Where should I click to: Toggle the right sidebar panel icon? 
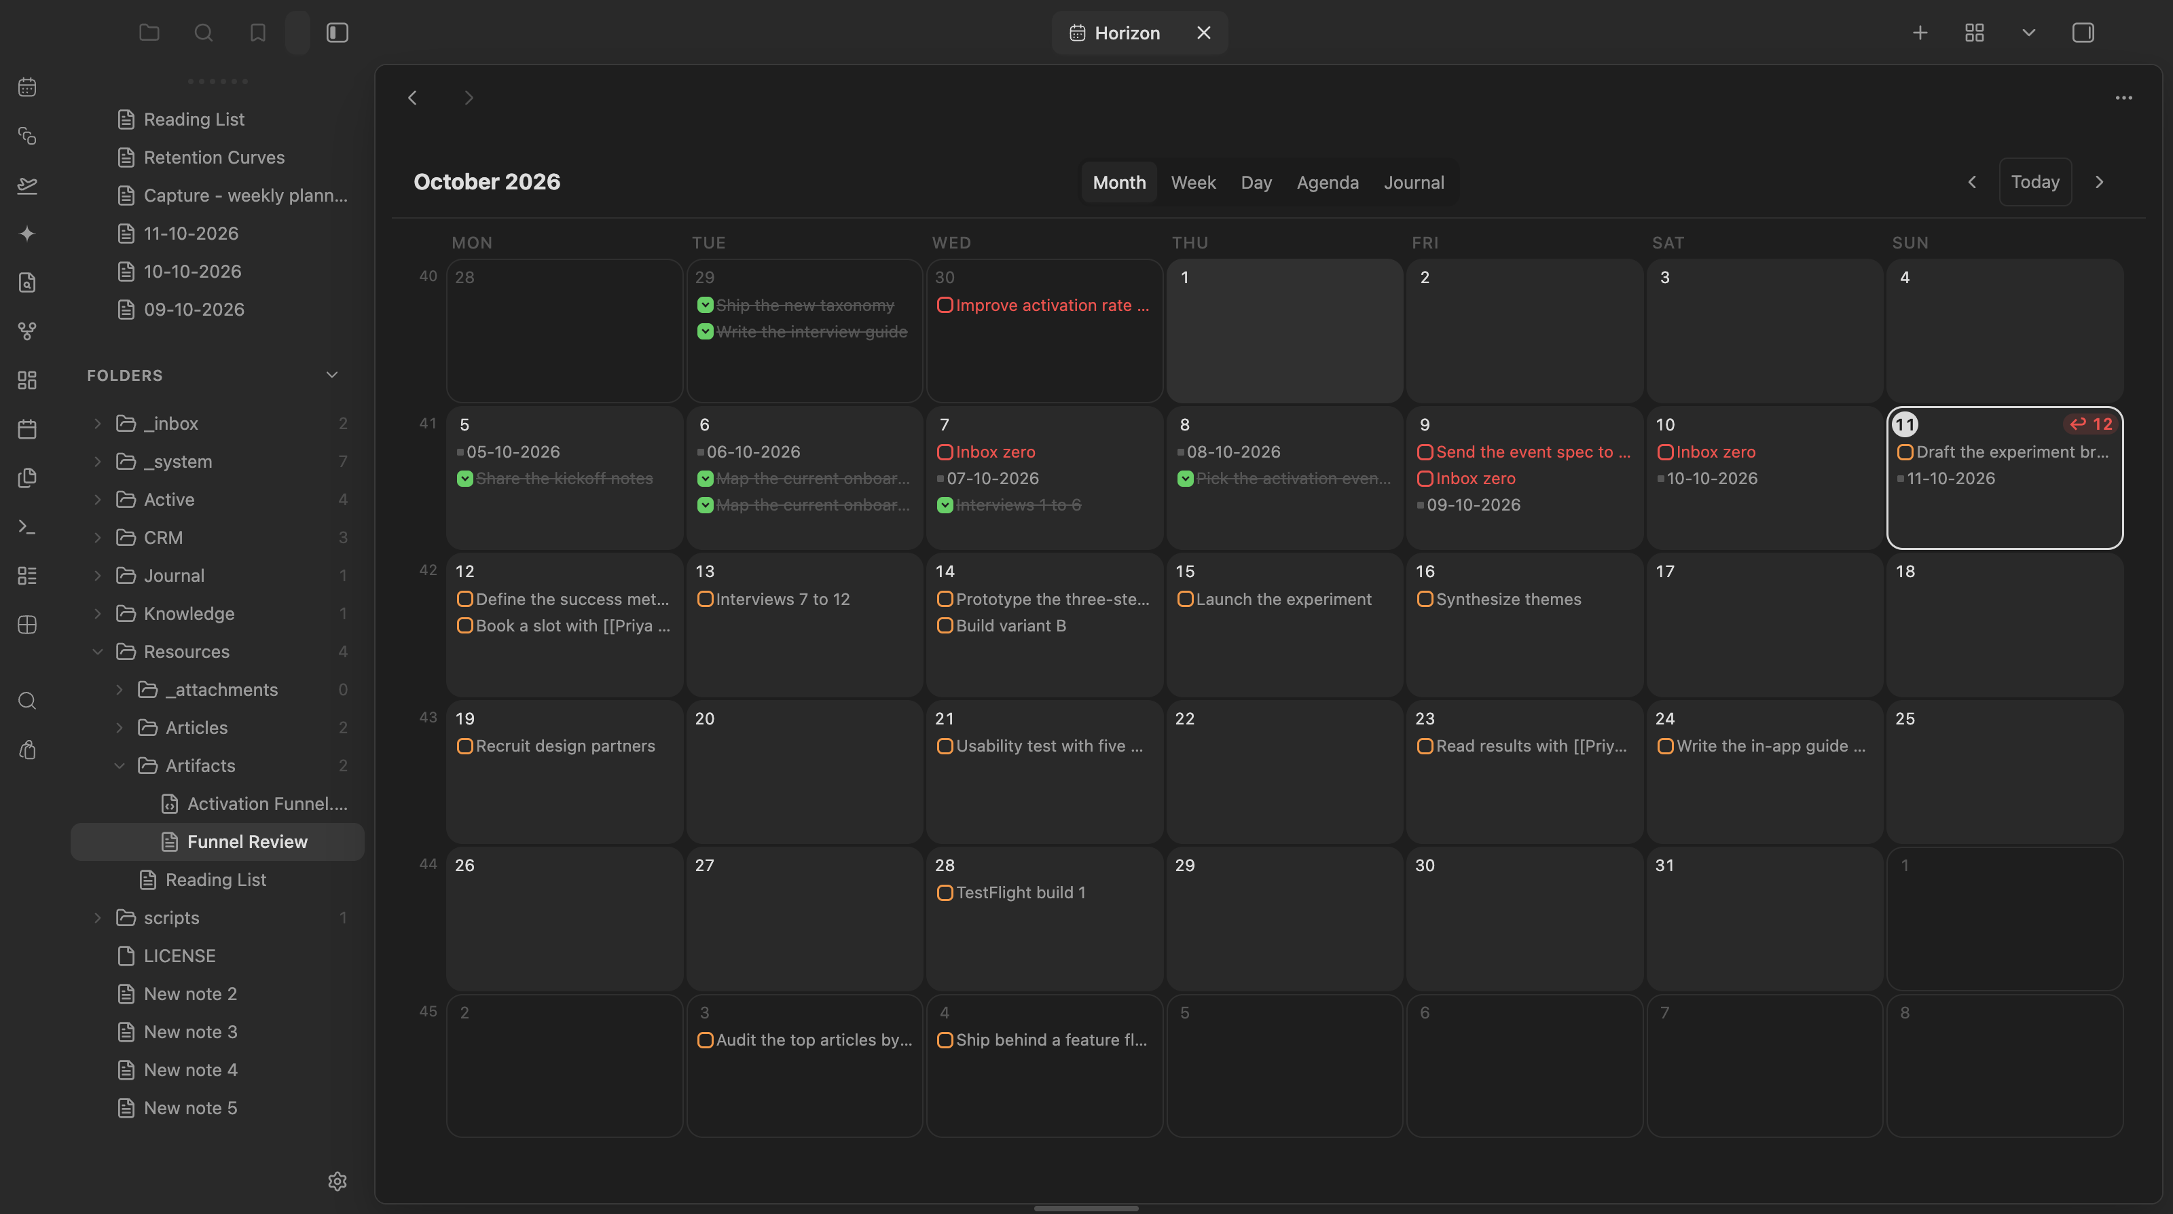(2083, 33)
